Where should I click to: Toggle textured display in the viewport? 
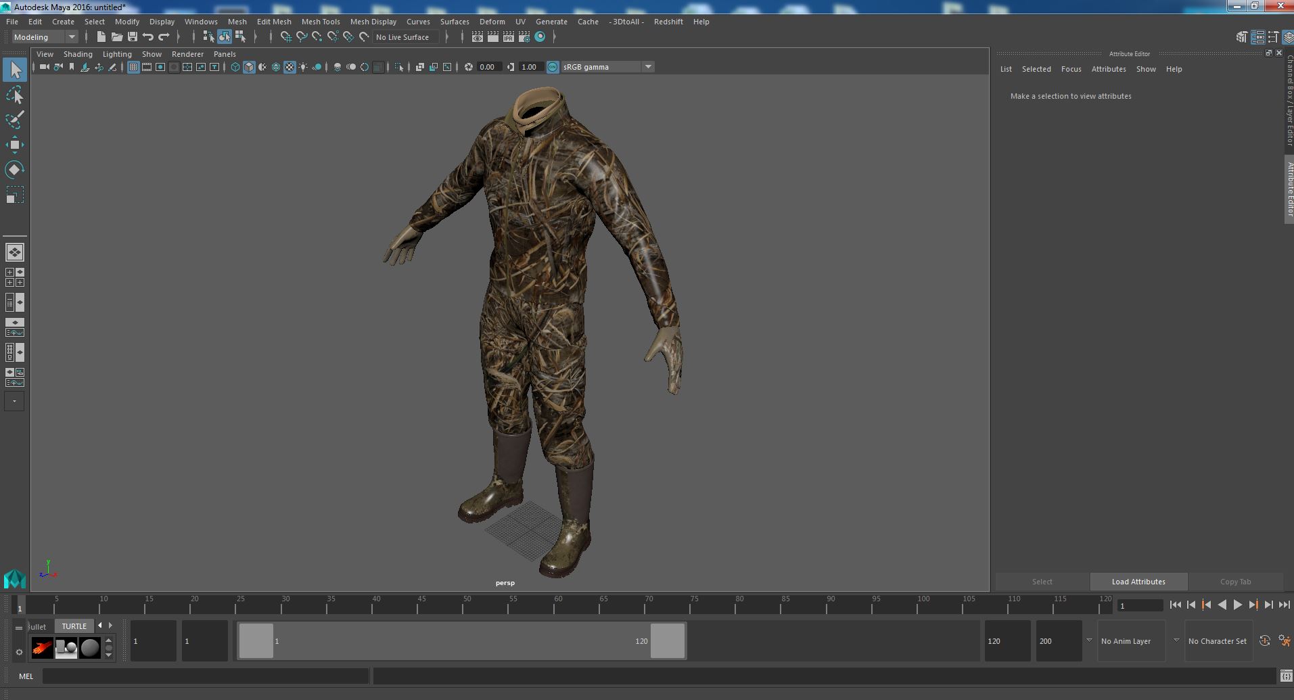290,67
